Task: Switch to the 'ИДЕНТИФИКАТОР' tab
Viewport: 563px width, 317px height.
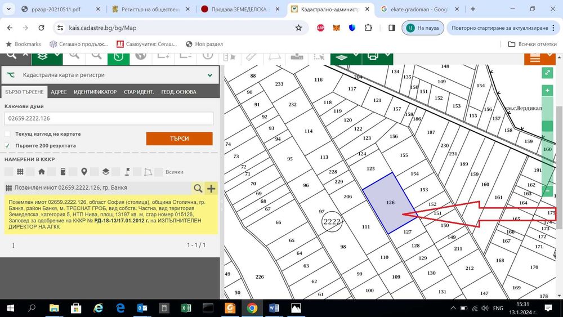Action: click(95, 92)
